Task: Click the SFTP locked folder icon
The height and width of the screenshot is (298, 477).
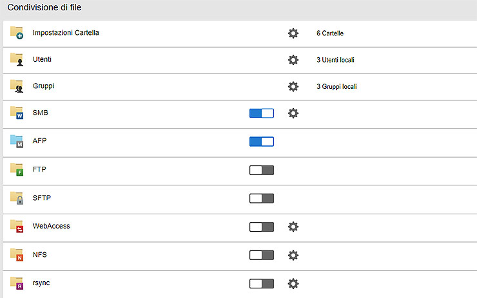Action: [17, 198]
